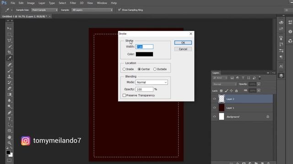Open the Layers panel menu
293x164 pixels.
(274, 73)
